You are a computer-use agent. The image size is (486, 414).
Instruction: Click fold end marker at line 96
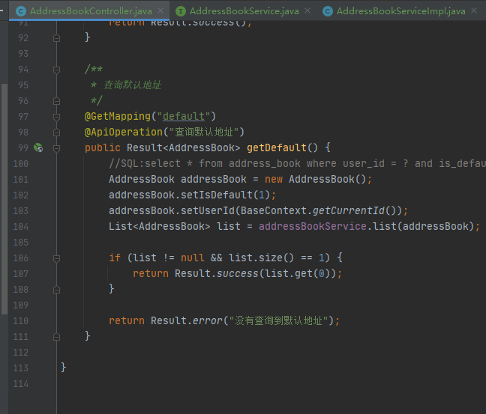(56, 101)
